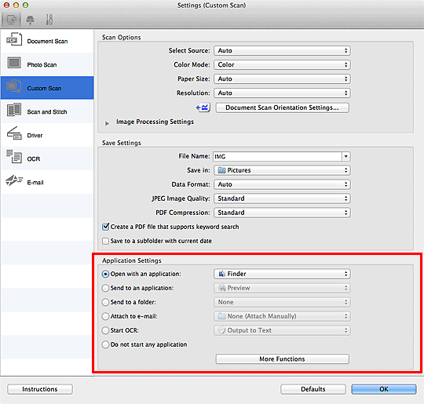
Task: Click the Image Processing Settings label
Action: (x=155, y=122)
